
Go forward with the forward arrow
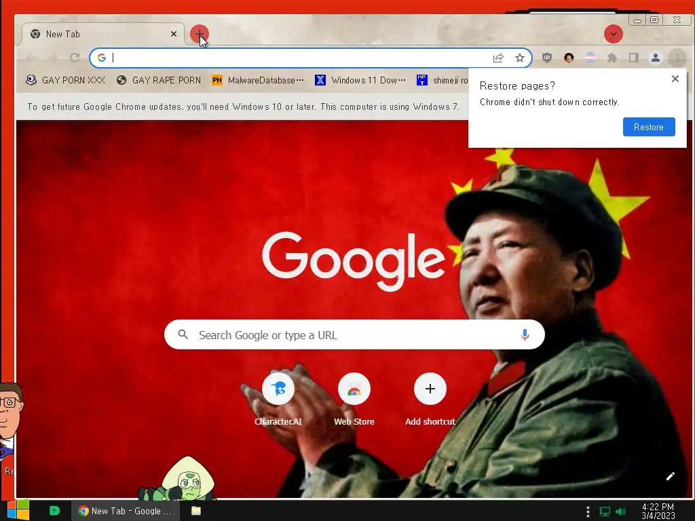point(53,58)
